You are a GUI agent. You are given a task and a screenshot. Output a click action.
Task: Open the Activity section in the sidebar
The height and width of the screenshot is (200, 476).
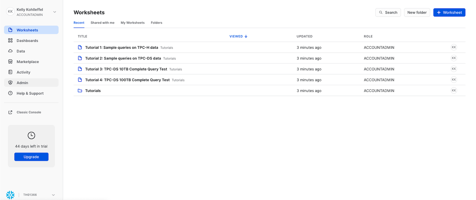(x=10, y=72)
